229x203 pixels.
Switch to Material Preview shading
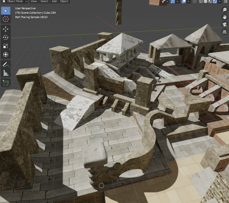(210, 2)
